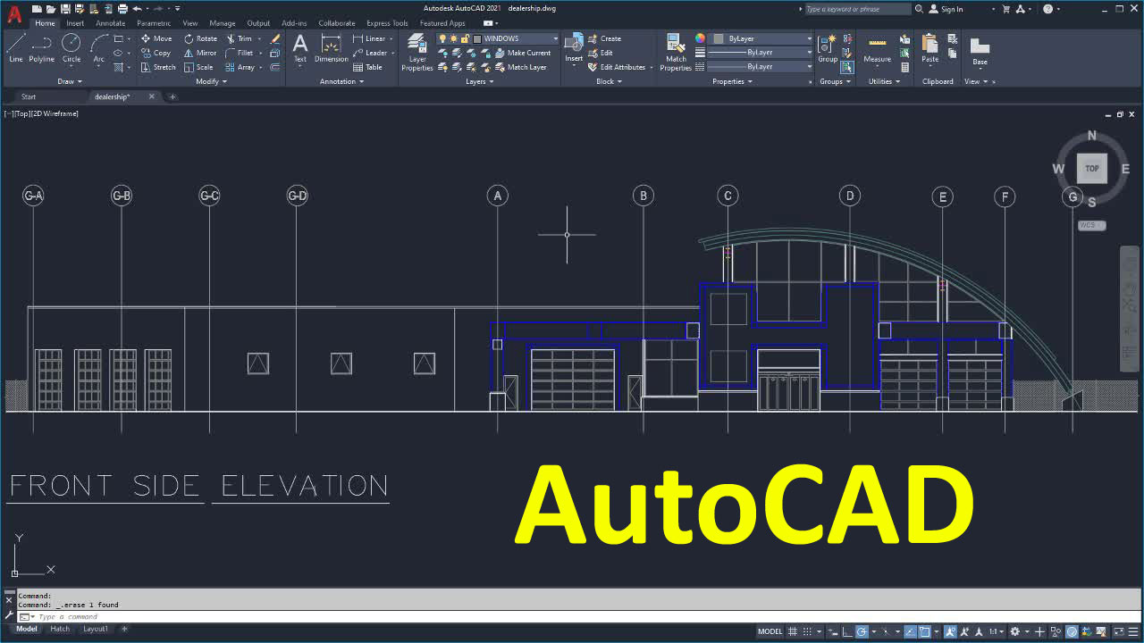
Task: Open Layer Properties manager
Action: (x=416, y=52)
